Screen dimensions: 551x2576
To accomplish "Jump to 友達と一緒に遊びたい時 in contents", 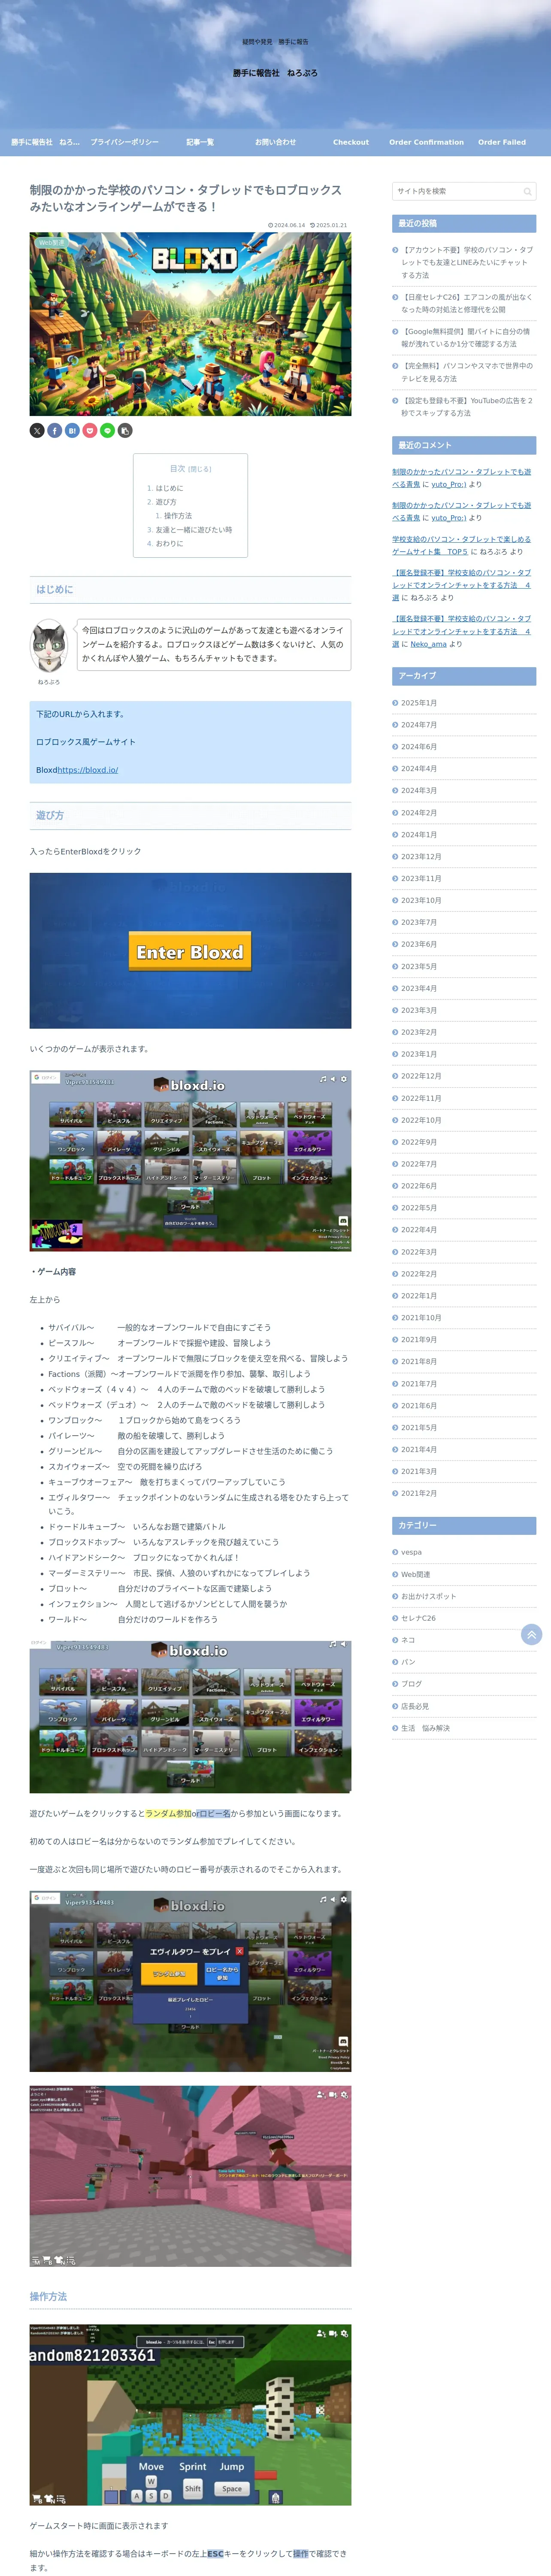I will (194, 530).
